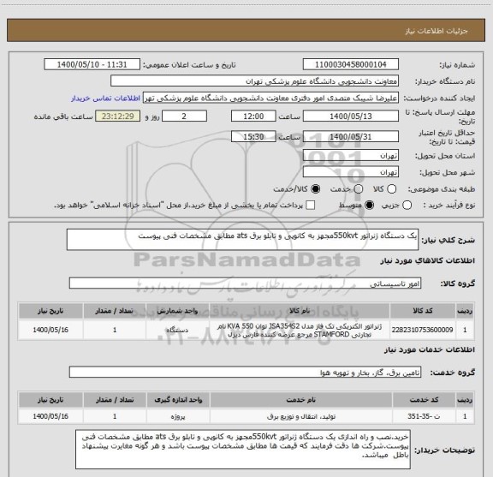Viewport: 493px width, 477px height.
Task: Click the دستگاه unit cell in goods table
Action: coord(177,330)
